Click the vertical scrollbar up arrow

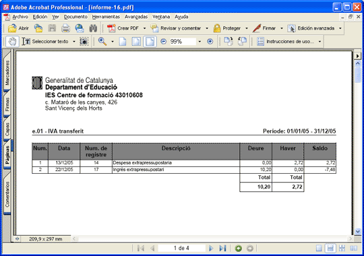[358, 63]
